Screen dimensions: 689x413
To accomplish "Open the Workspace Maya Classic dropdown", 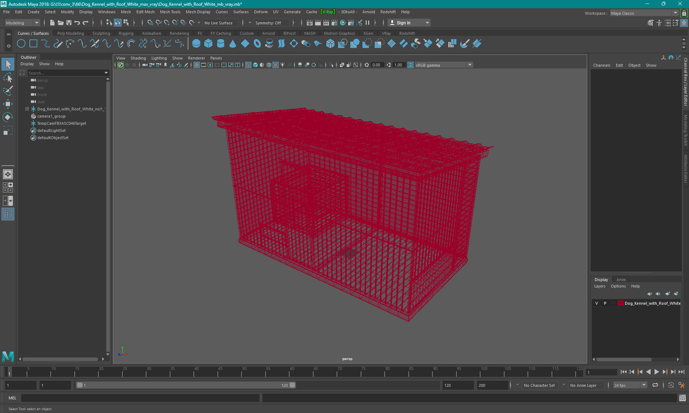I will [644, 13].
